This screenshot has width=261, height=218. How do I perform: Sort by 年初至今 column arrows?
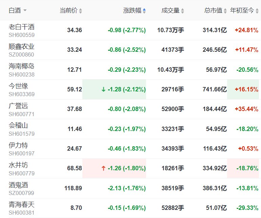point(257,11)
